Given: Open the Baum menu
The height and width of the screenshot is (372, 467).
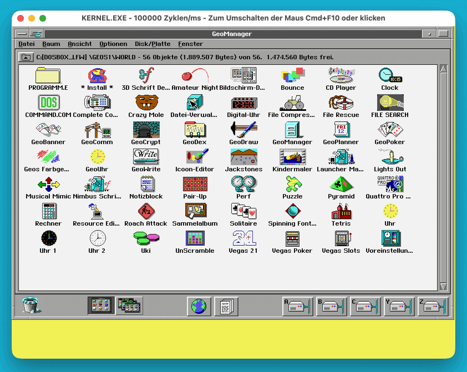Looking at the screenshot, I should point(51,44).
